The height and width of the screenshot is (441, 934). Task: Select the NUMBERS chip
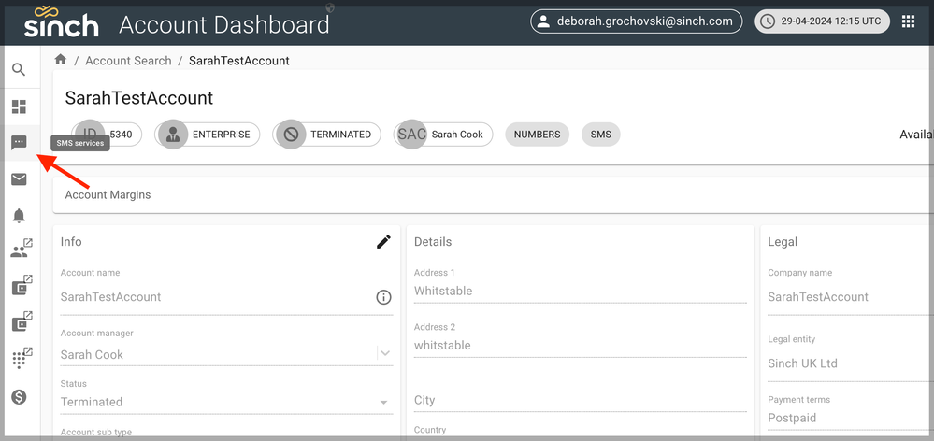[x=538, y=135]
